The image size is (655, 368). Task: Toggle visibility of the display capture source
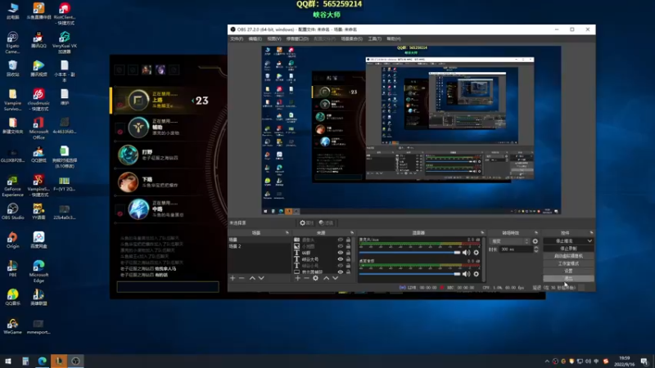tap(341, 272)
